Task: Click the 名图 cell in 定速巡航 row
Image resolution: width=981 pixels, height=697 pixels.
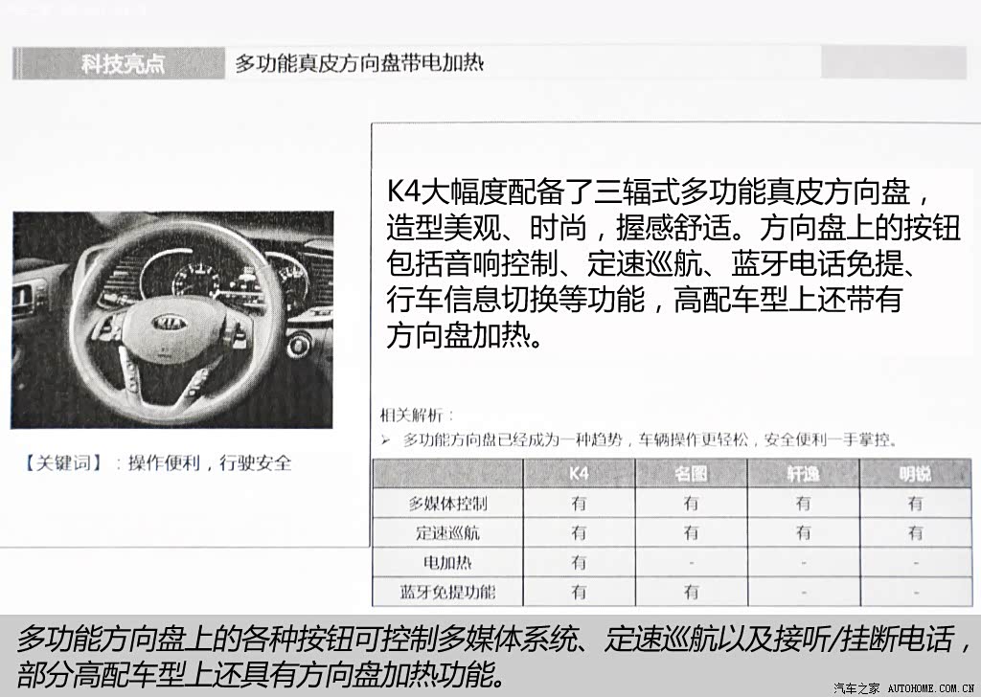Action: point(691,532)
